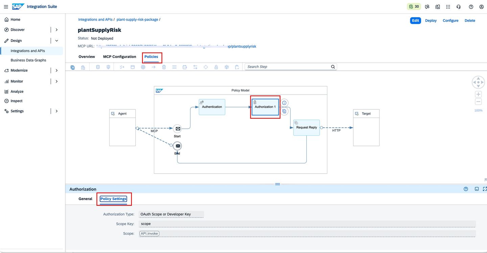Collapse the Design section chevron

tap(56, 41)
